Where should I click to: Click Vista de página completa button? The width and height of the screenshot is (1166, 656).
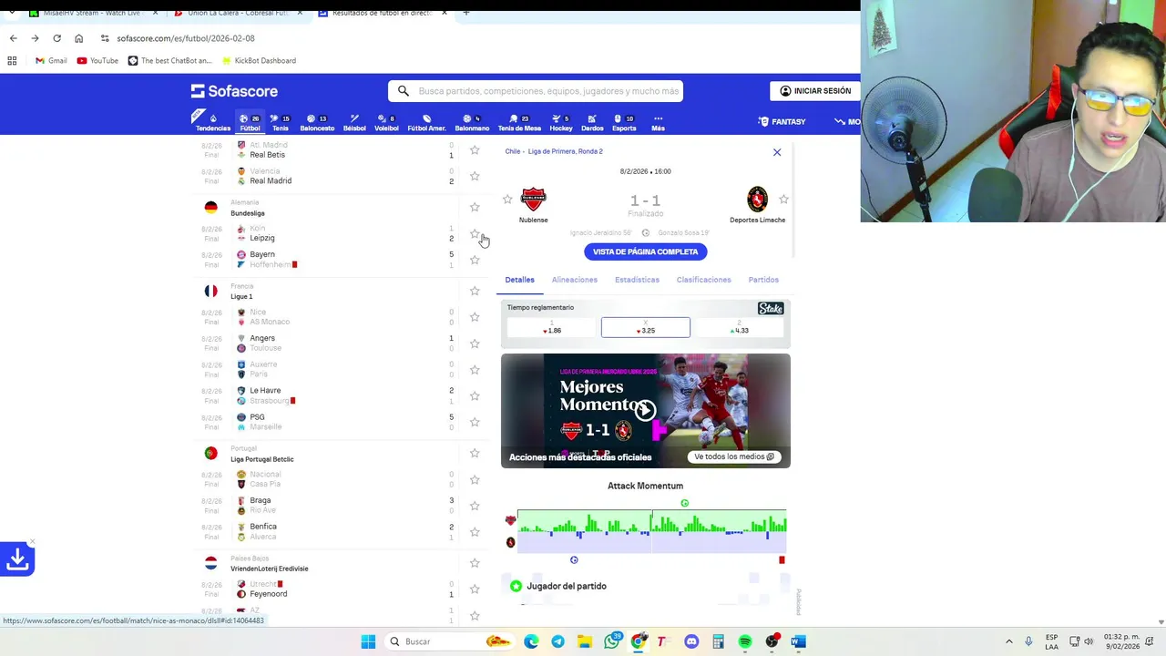645,251
